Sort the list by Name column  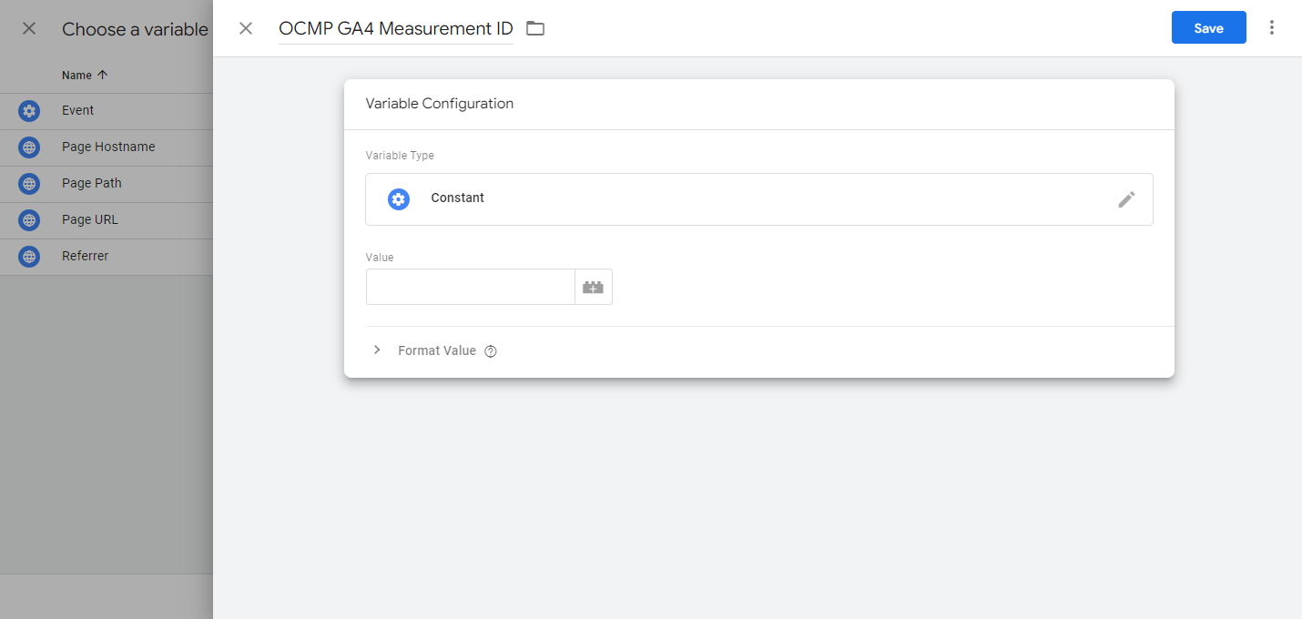pyautogui.click(x=85, y=76)
